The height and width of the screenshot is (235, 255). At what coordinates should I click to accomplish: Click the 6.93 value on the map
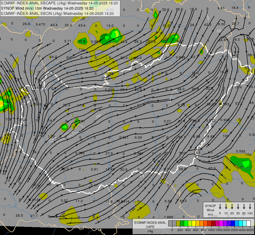point(181,105)
